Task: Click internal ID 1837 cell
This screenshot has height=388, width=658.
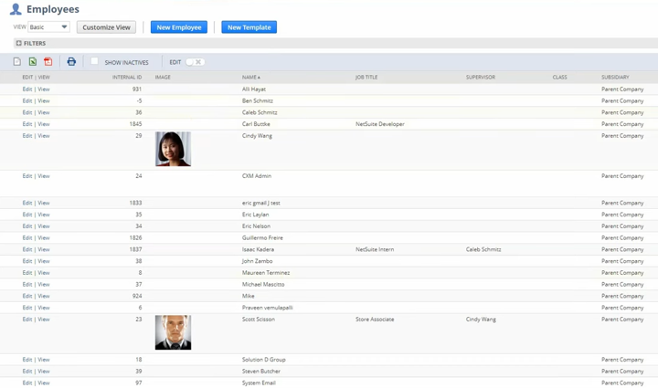Action: coord(135,249)
